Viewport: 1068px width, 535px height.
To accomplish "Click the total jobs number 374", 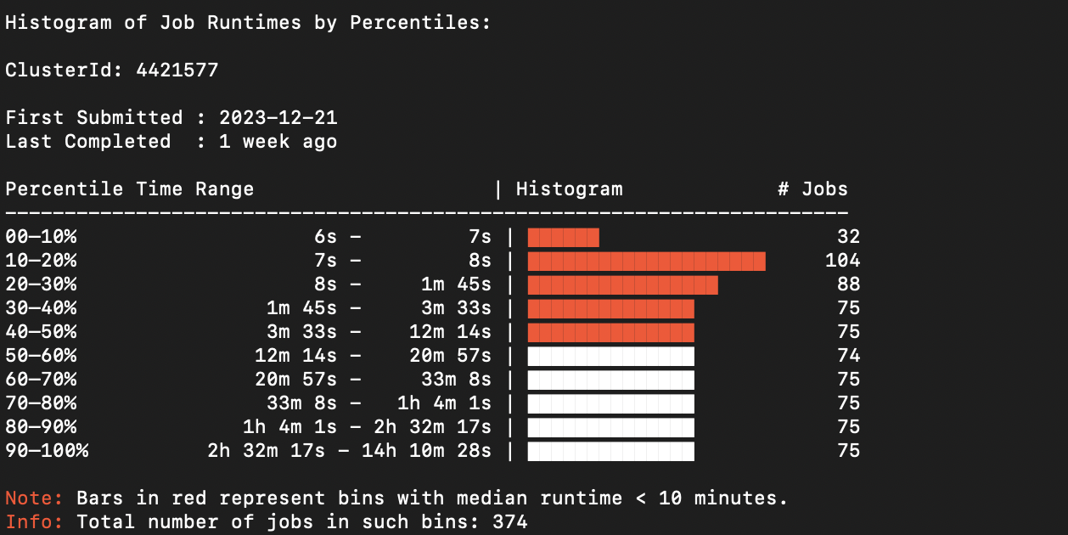I will [509, 521].
